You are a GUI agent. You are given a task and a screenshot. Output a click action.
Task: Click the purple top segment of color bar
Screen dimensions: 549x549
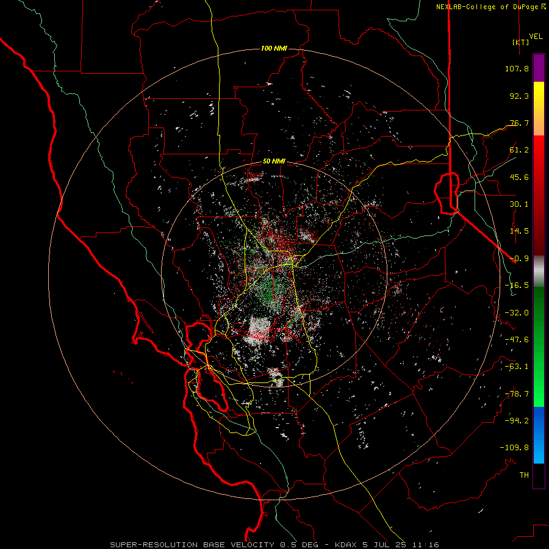(539, 68)
